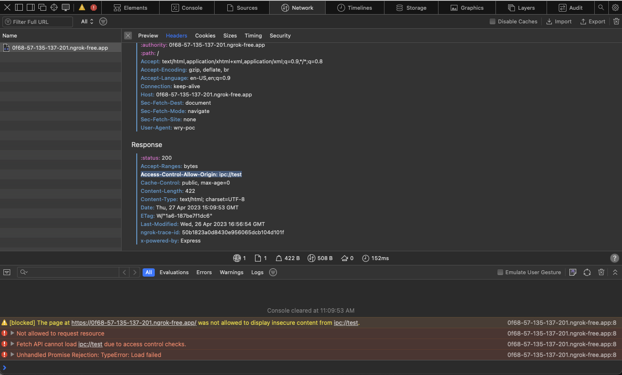Open Web Inspector settings via gear icon

[615, 7]
